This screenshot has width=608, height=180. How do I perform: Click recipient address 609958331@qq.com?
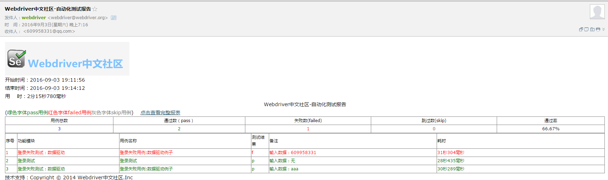[49, 31]
